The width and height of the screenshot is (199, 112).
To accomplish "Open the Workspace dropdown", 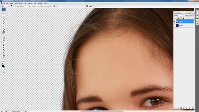I will pos(97,6).
